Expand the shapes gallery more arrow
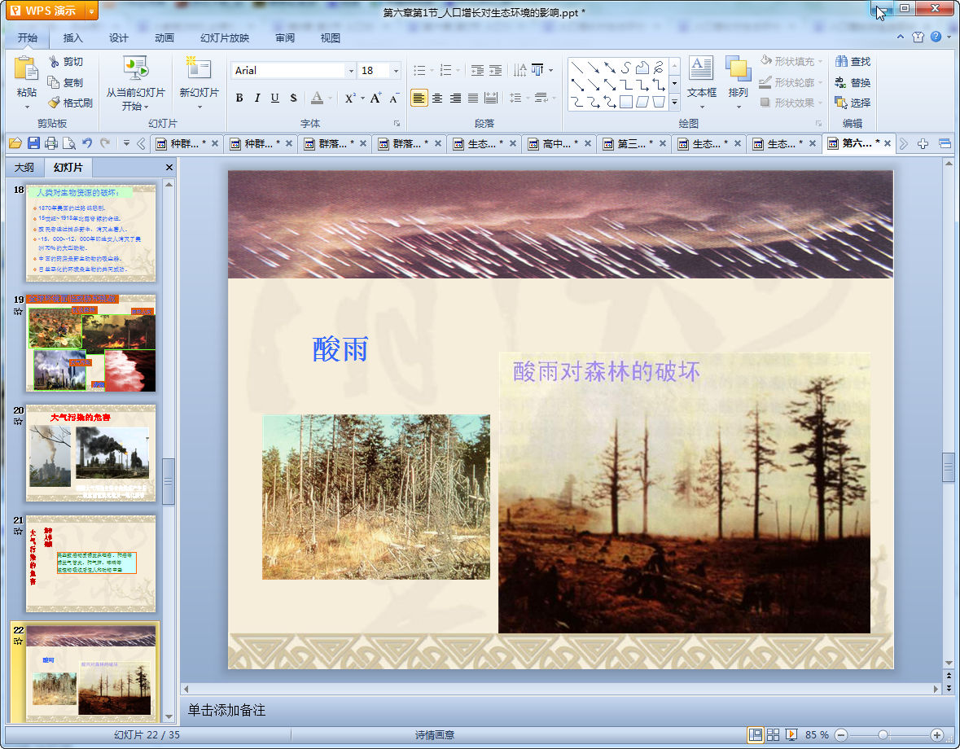The height and width of the screenshot is (749, 960). [675, 103]
